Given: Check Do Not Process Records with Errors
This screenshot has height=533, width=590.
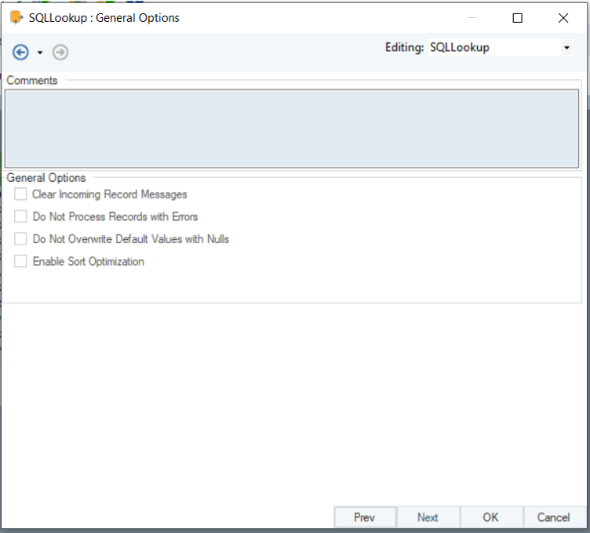Looking at the screenshot, I should click(x=20, y=216).
